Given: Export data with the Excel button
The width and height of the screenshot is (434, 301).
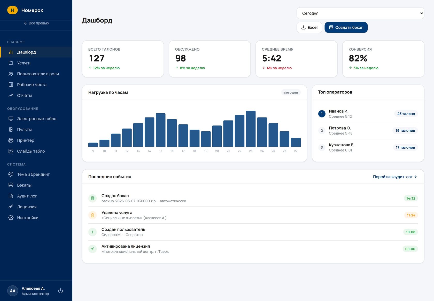Looking at the screenshot, I should coord(309,27).
